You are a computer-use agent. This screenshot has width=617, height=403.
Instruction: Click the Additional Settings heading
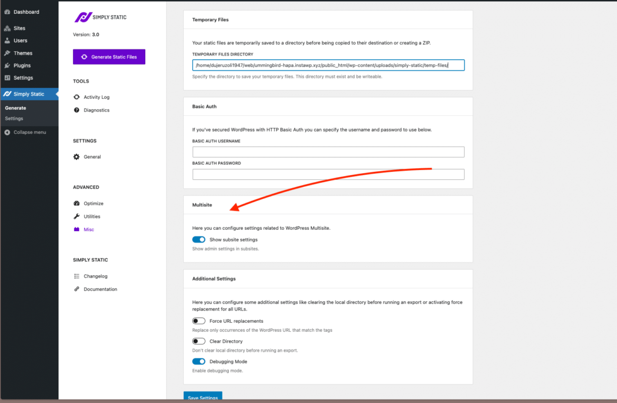[x=214, y=279]
